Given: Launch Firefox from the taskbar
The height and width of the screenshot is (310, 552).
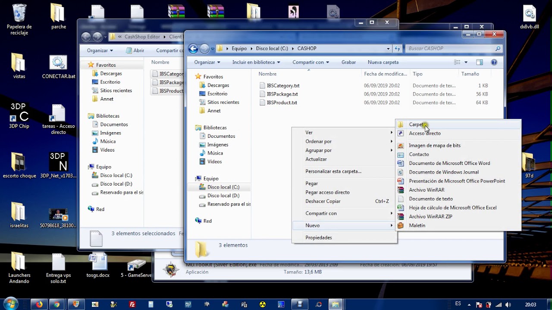Looking at the screenshot, I should coord(40,304).
